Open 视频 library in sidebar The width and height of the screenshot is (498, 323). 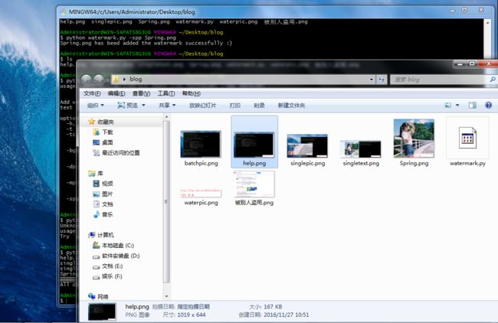pos(107,184)
